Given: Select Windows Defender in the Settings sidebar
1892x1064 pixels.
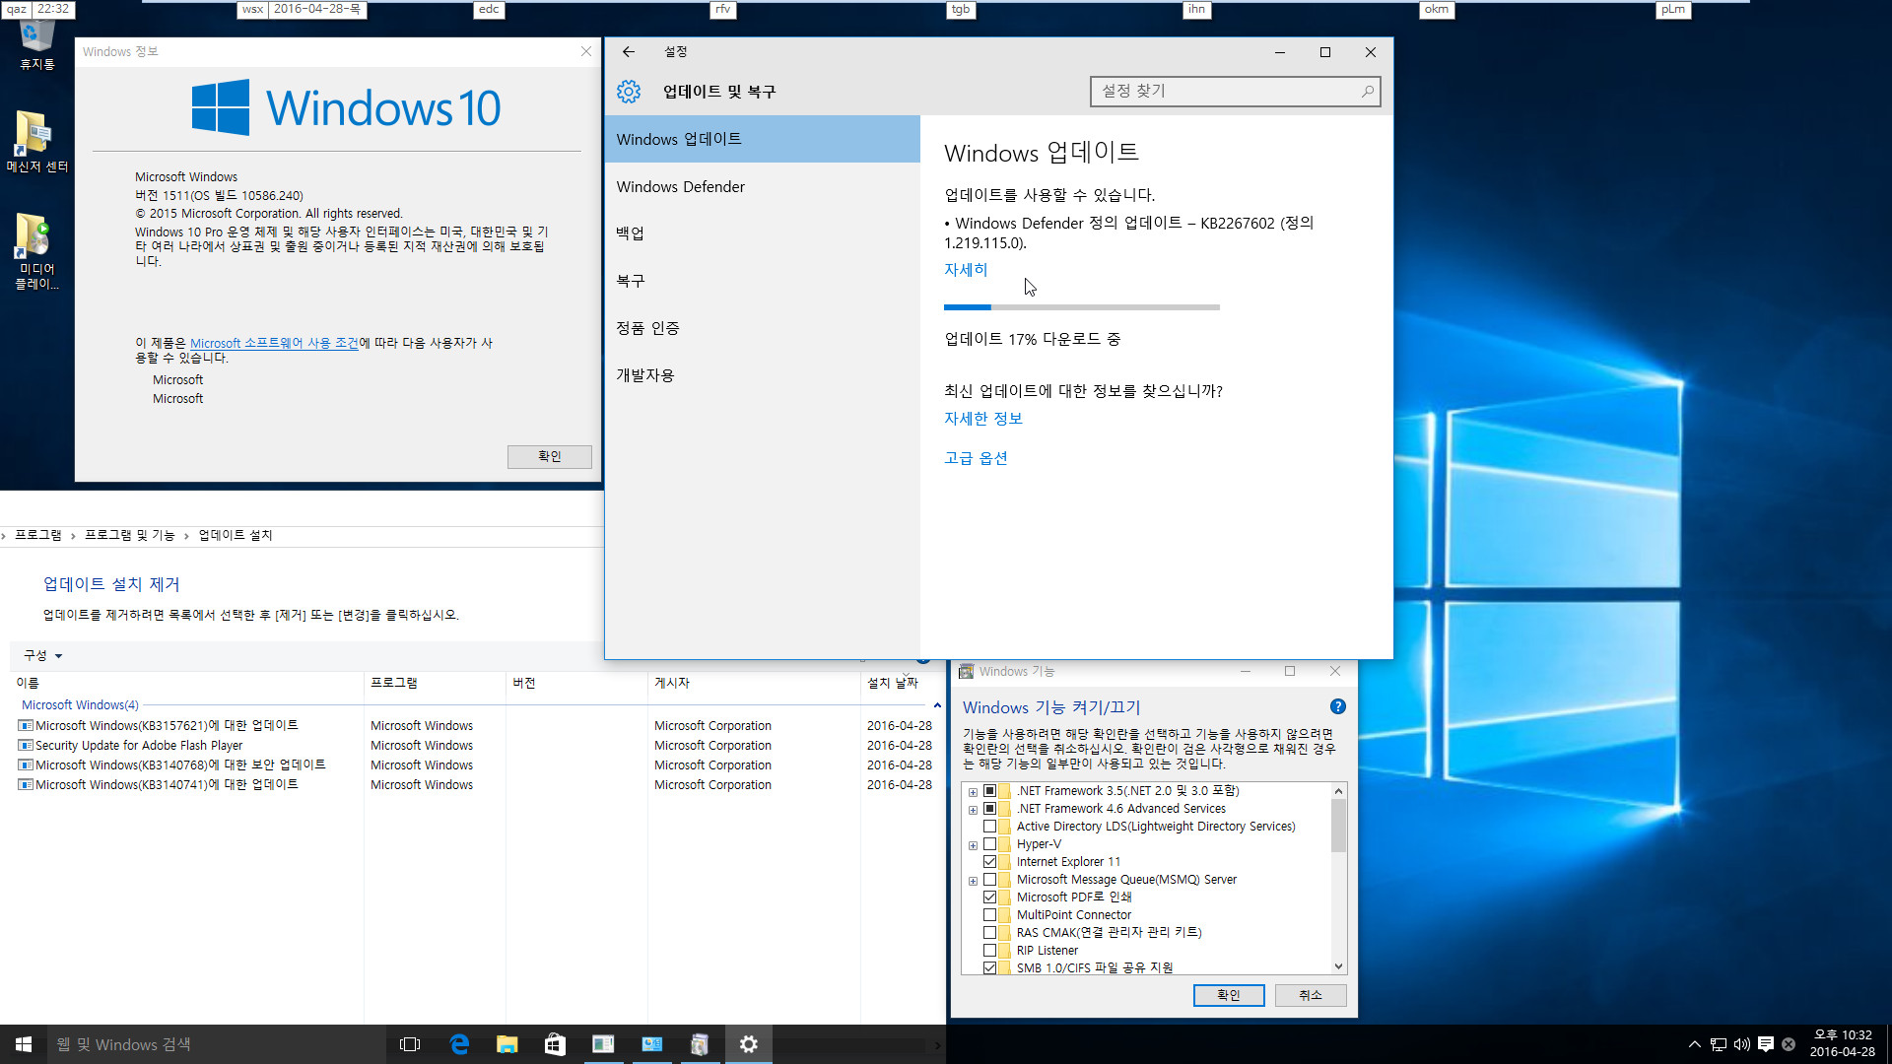Looking at the screenshot, I should tap(763, 186).
